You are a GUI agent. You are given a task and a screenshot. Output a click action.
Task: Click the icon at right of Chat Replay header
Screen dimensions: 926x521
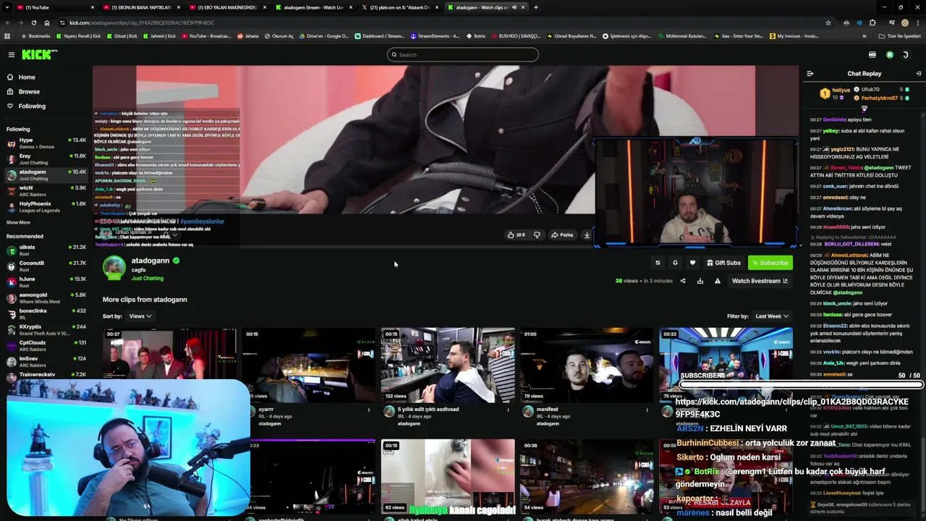(919, 74)
